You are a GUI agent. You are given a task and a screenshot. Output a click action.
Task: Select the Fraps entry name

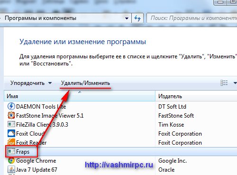click(23, 152)
